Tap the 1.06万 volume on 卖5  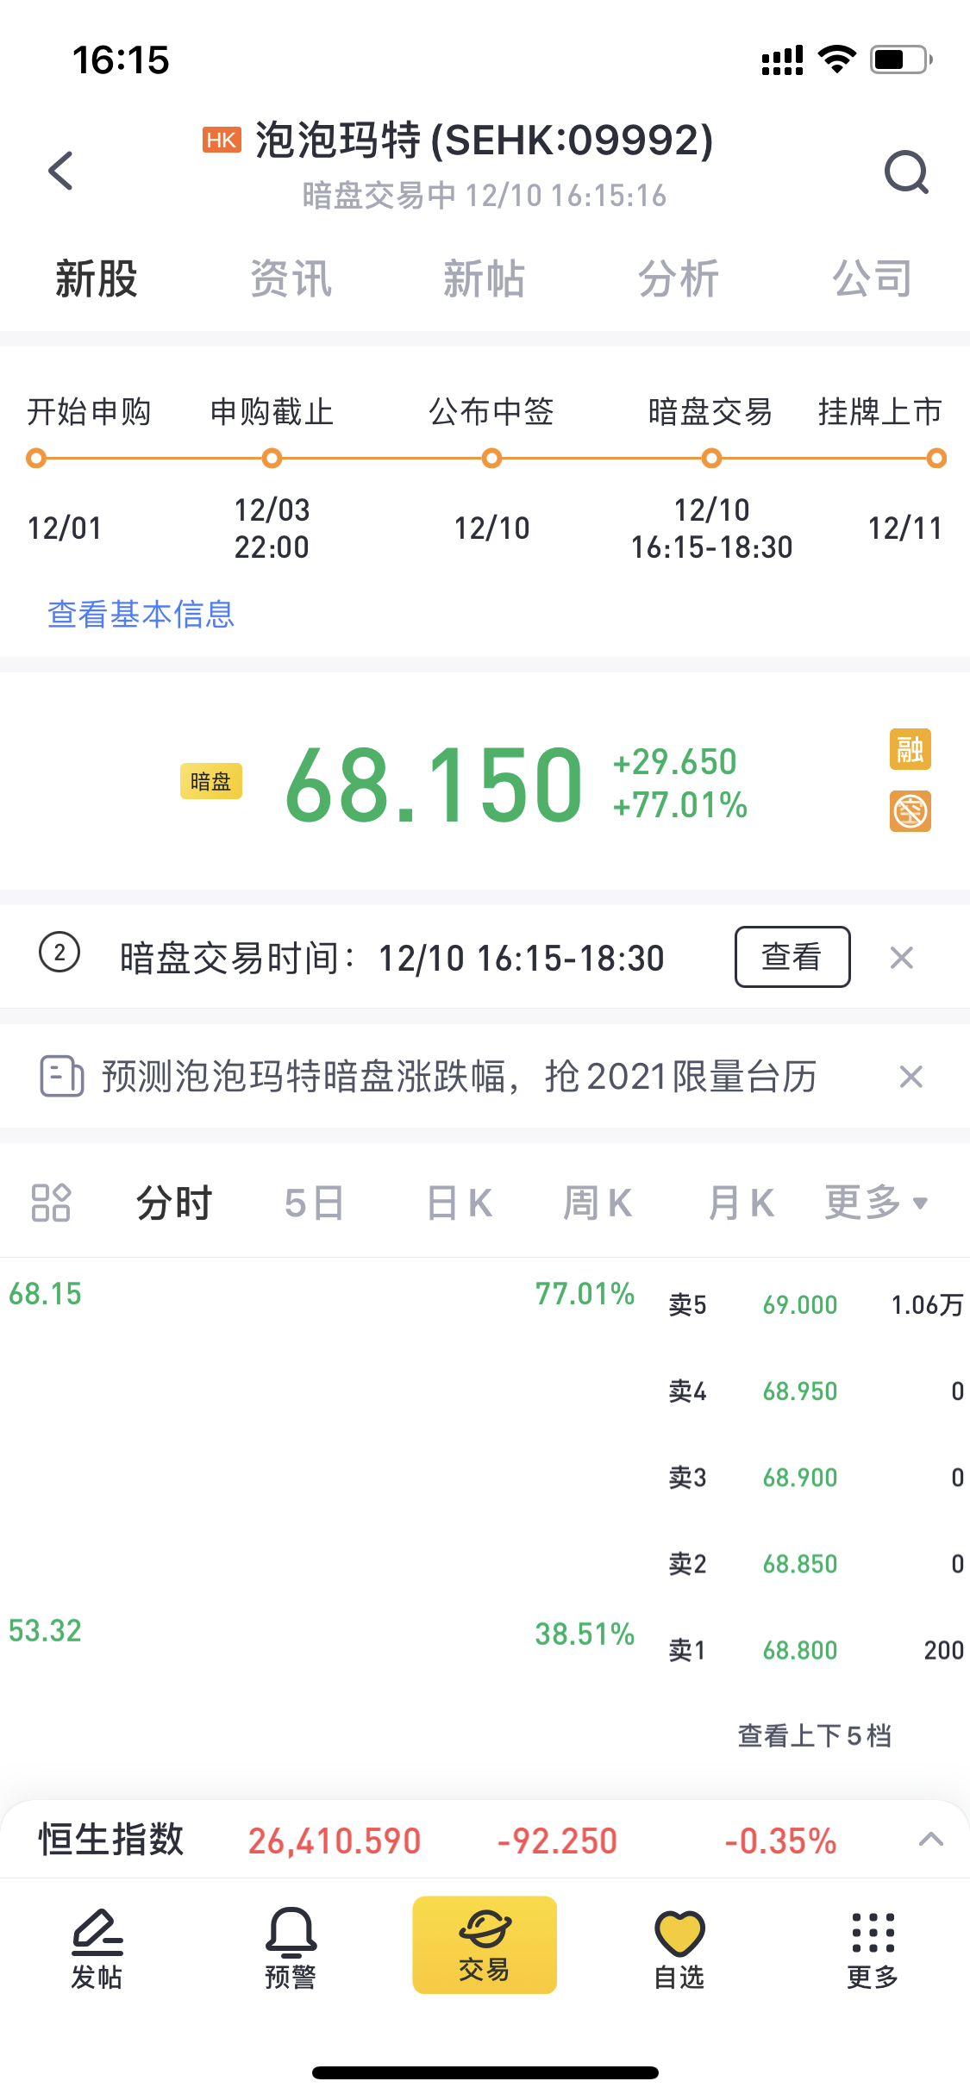[927, 1304]
